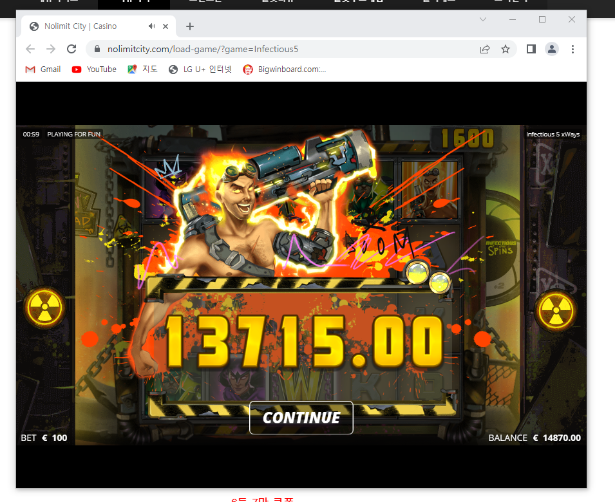
Task: Open the Bigwinboard.com bookmark
Action: pos(285,70)
